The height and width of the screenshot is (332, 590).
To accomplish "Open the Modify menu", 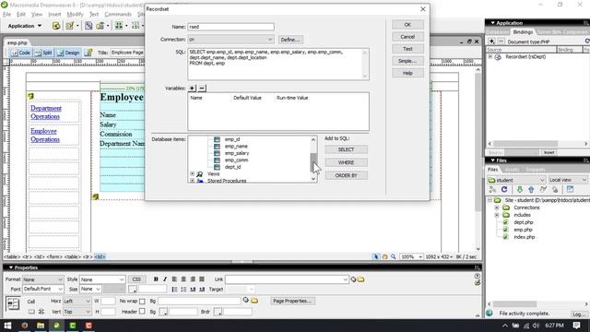I will 75,15.
